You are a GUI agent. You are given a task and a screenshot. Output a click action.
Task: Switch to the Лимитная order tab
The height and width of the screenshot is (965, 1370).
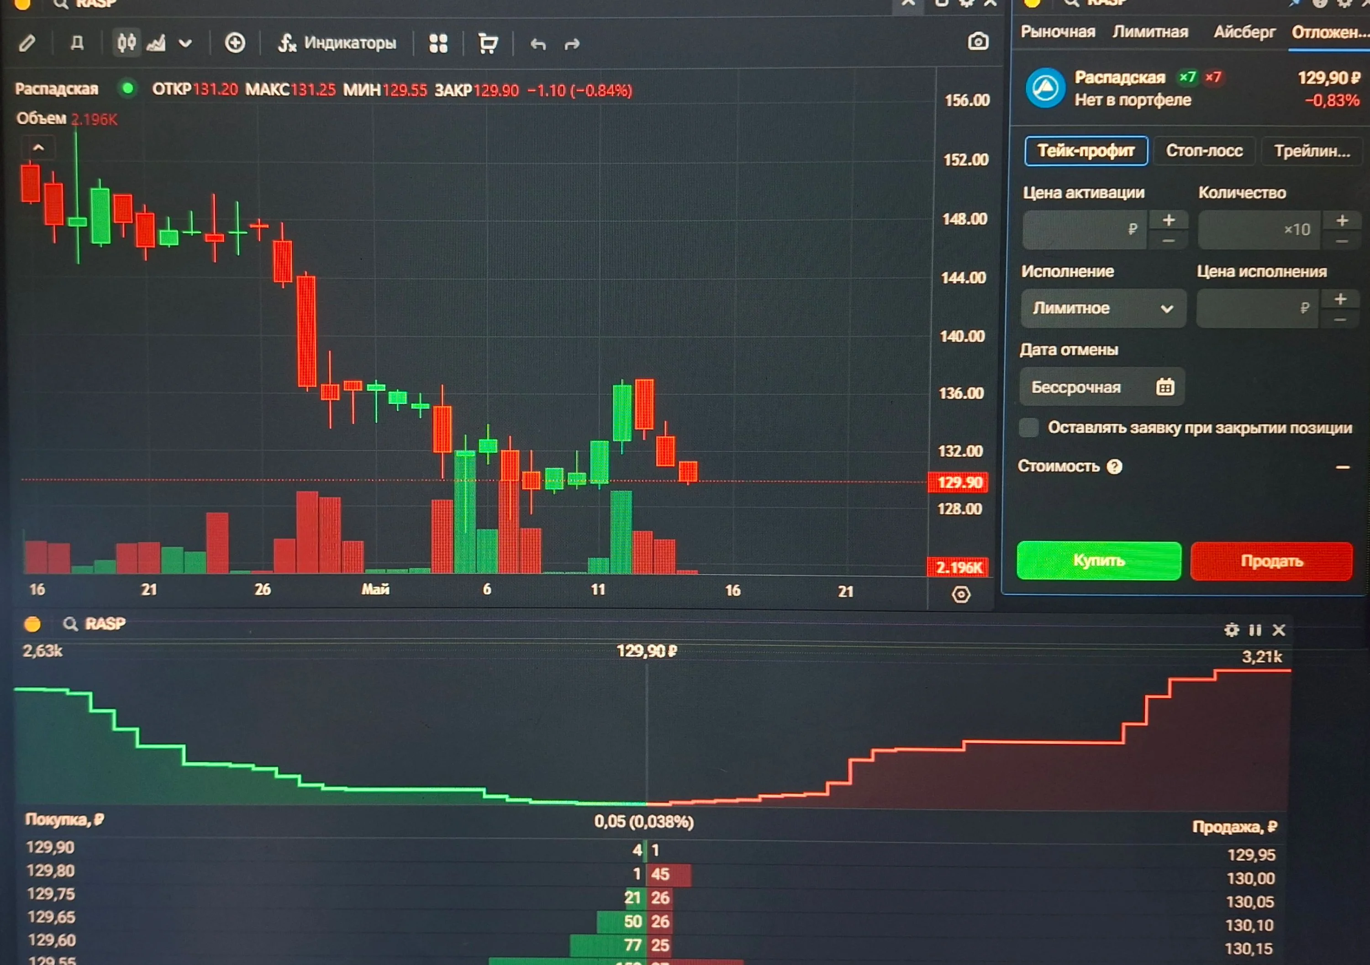tap(1150, 31)
